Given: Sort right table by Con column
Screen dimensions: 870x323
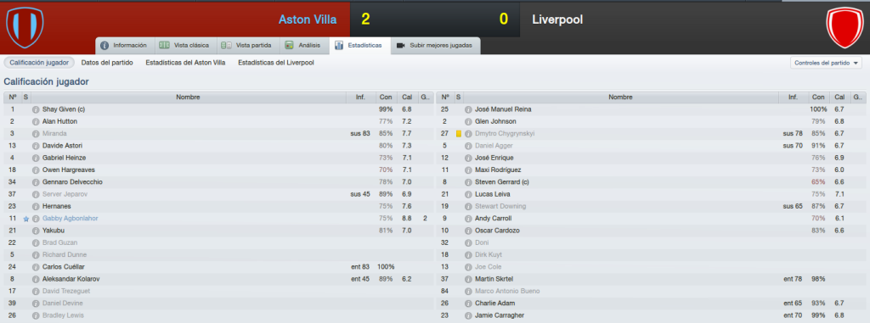Looking at the screenshot, I should pos(817,97).
